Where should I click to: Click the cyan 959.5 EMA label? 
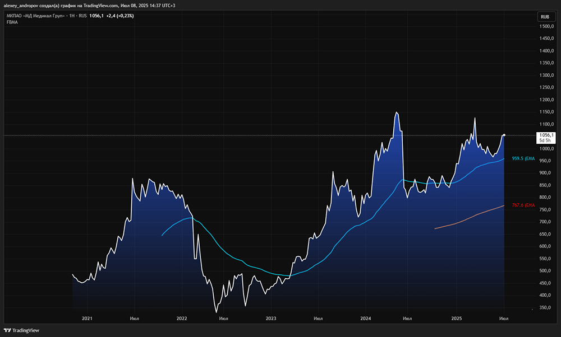[x=523, y=158]
